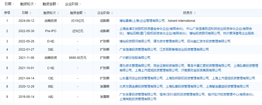The height and width of the screenshot is (105, 262).
Task: Select date cell 2020-12-29
Action: tap(26, 86)
